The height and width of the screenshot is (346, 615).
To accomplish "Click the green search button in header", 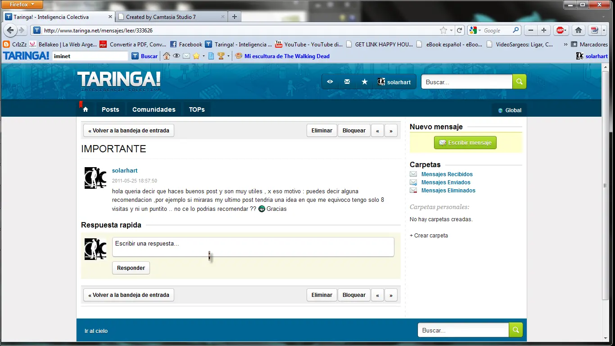I will click(519, 82).
